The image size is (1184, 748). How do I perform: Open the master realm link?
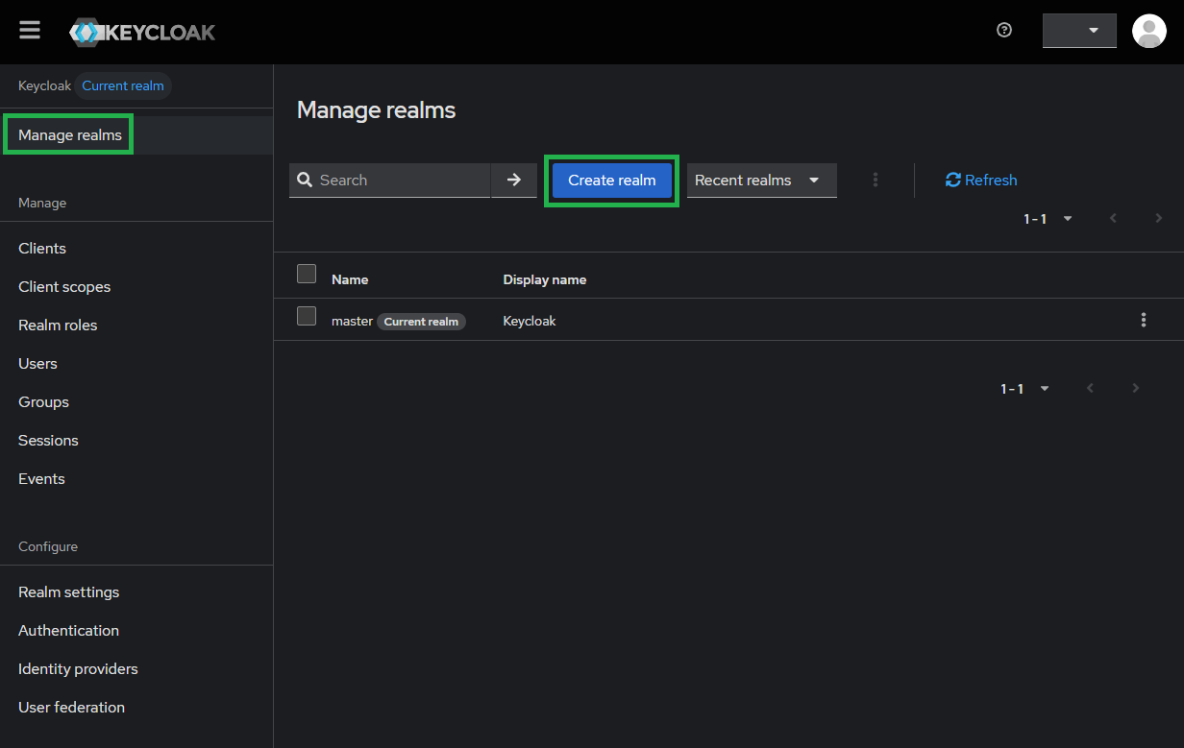352,321
